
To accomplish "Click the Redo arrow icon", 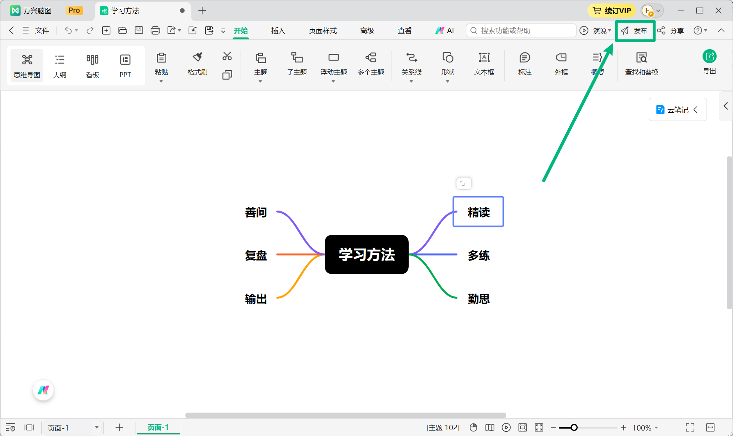I will pyautogui.click(x=90, y=30).
